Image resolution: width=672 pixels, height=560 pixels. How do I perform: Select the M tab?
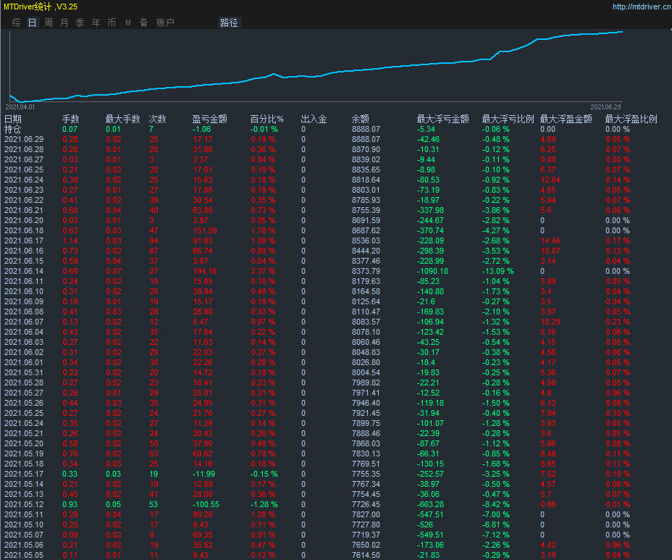pos(127,22)
